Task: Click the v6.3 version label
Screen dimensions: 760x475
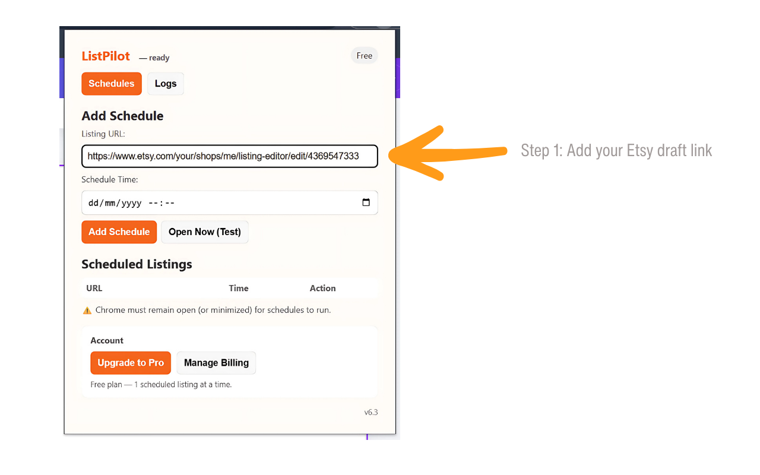Action: coord(371,412)
